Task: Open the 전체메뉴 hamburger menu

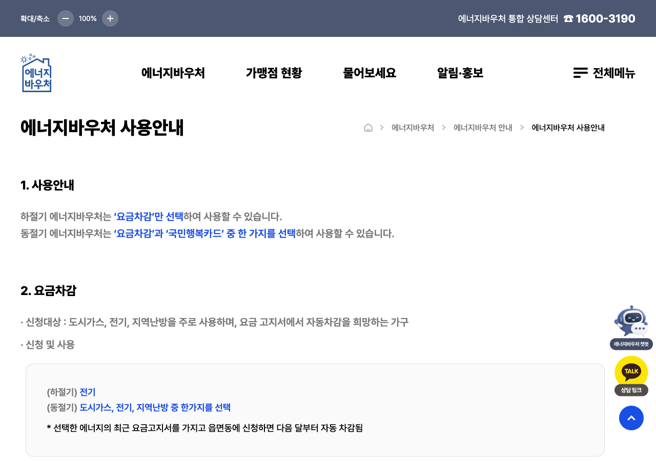Action: click(604, 73)
